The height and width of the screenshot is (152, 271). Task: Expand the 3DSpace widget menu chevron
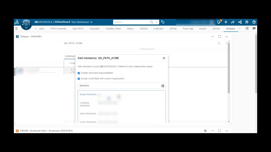[227, 37]
